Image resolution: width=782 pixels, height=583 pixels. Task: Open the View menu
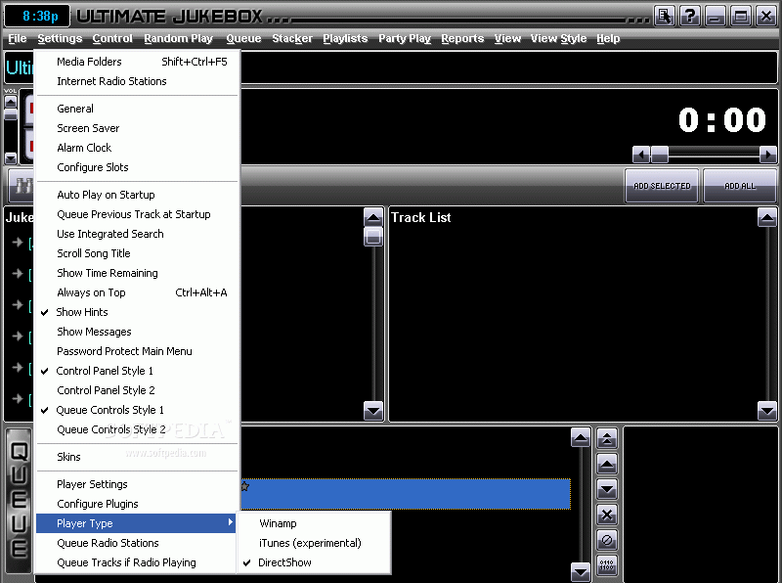click(507, 38)
